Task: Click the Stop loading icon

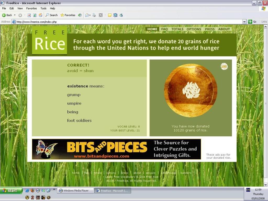Action: pos(29,15)
